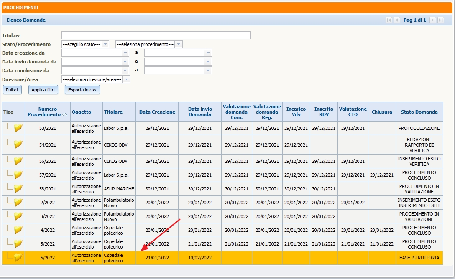Sort by Stato Domanda column header

[x=419, y=112]
